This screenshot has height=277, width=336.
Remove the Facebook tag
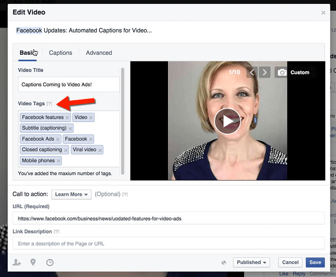[91, 139]
